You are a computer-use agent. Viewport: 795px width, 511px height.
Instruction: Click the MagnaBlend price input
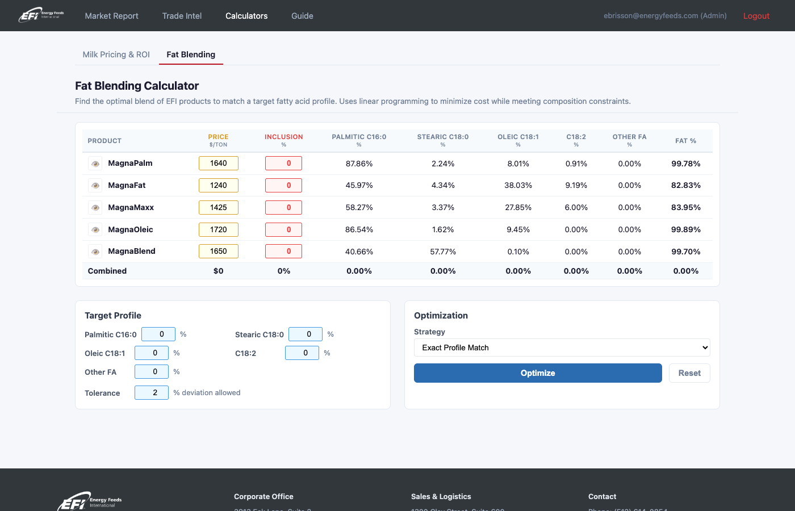[x=219, y=251]
